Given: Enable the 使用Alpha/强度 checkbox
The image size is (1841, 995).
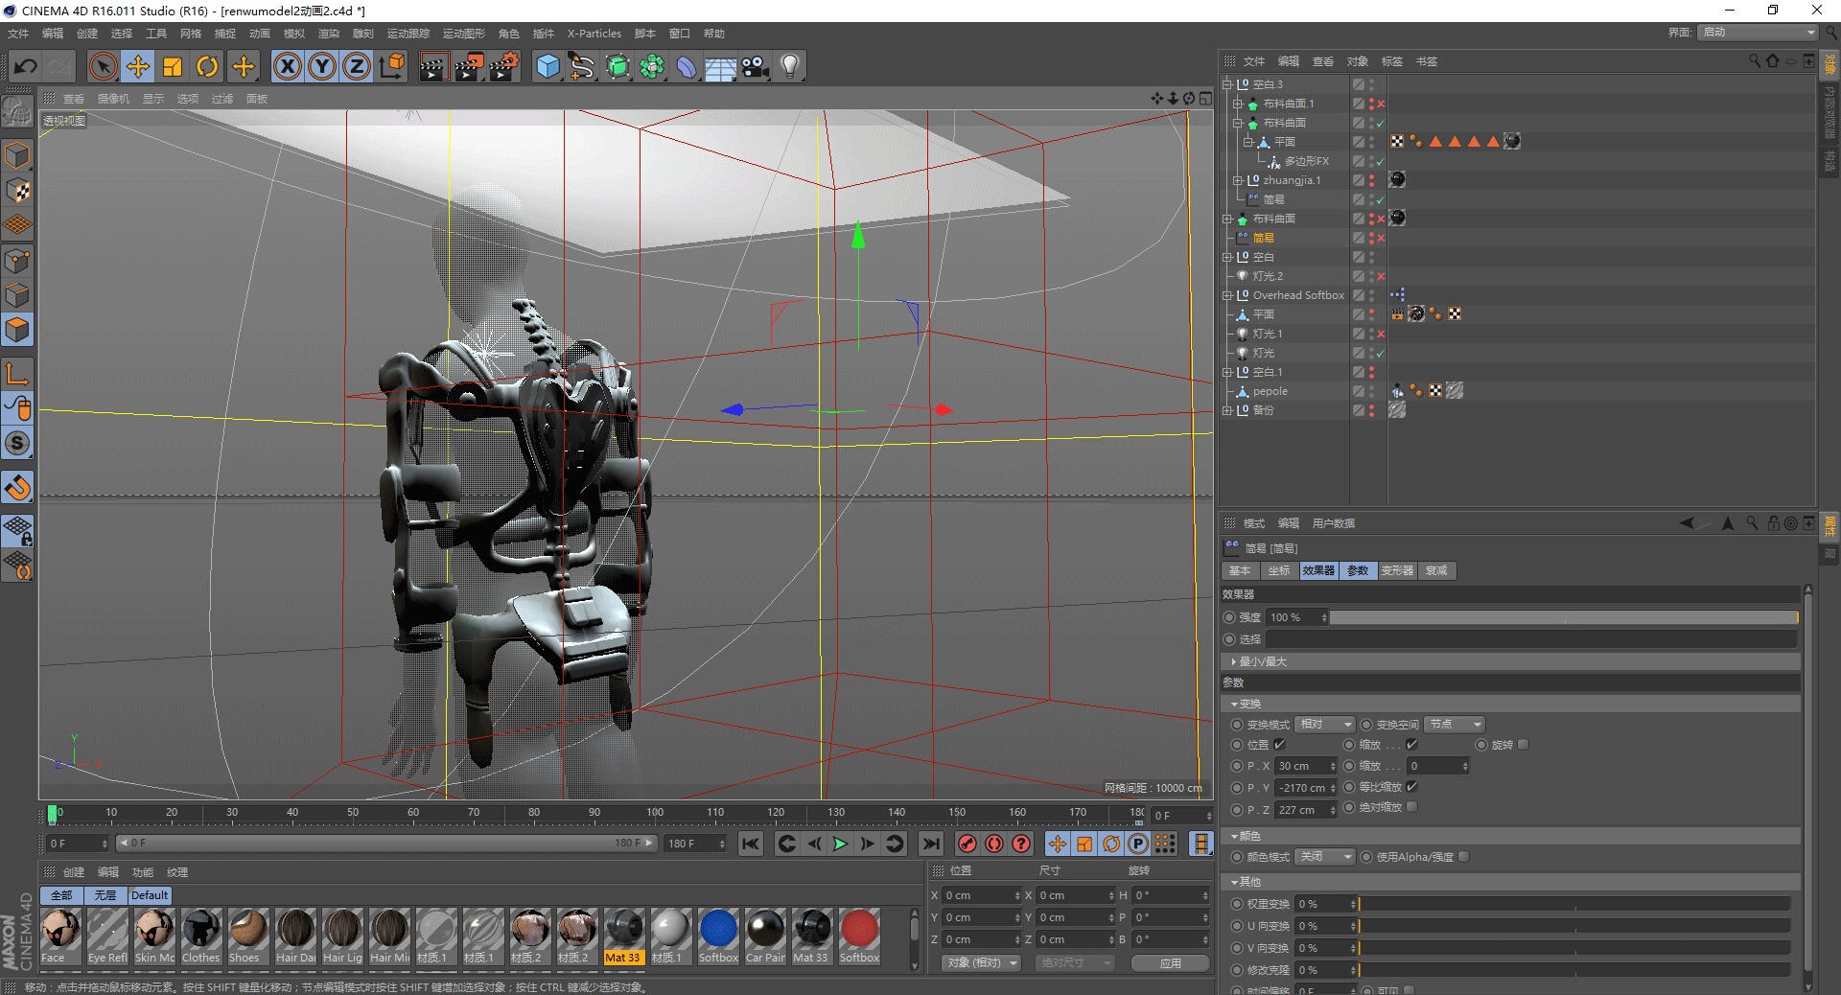Looking at the screenshot, I should (1463, 857).
